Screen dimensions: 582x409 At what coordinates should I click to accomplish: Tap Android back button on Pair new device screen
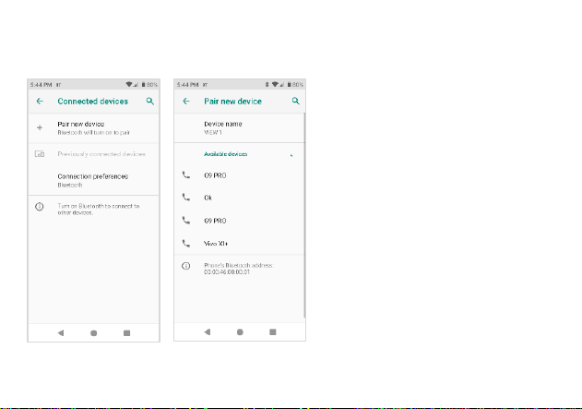click(x=208, y=331)
